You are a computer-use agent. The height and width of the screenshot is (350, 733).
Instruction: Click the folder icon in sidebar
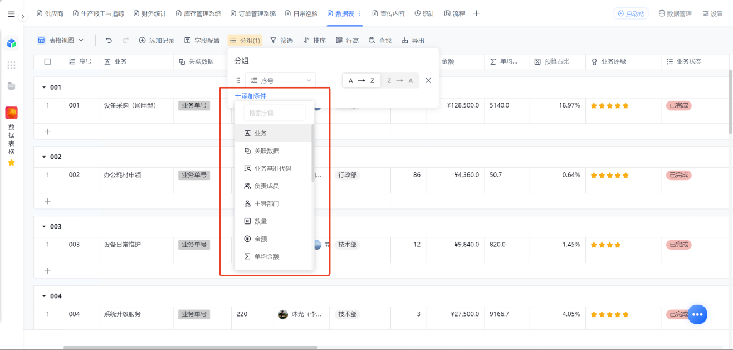point(12,86)
